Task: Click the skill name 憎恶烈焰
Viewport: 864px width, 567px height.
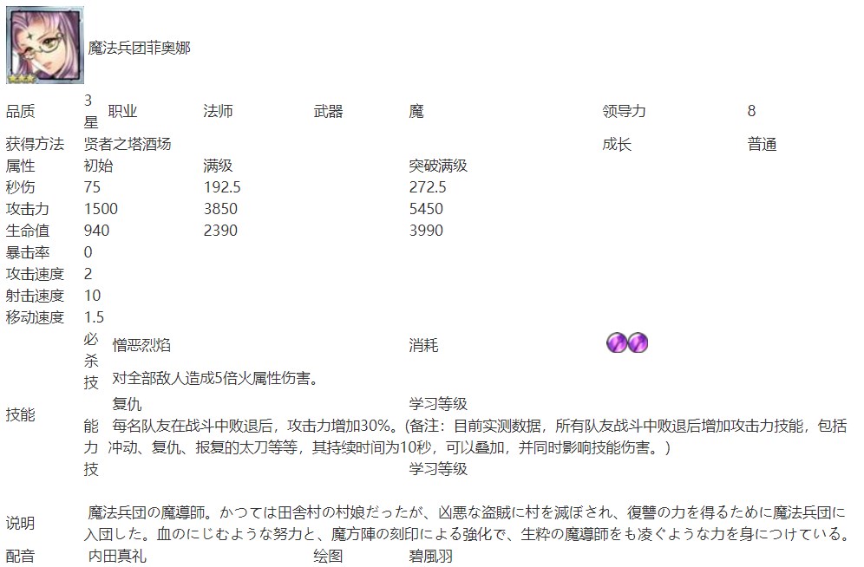Action: 141,345
